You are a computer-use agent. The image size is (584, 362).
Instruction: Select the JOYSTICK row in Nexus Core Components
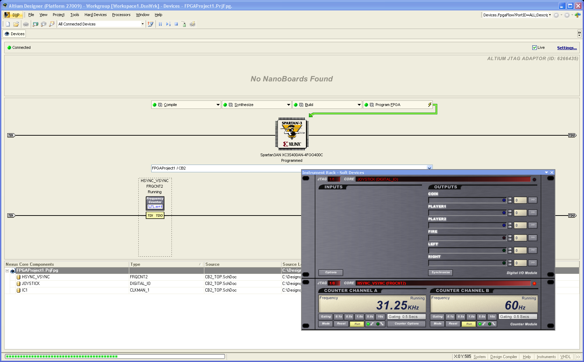point(153,284)
